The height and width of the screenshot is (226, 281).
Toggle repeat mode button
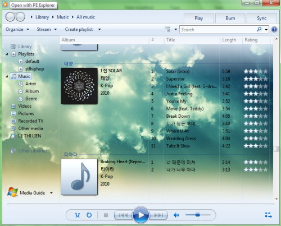point(89,215)
